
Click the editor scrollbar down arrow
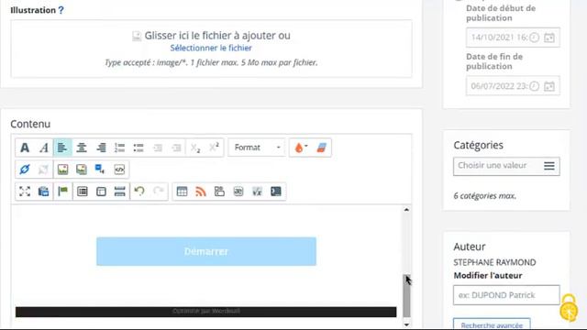(x=406, y=324)
